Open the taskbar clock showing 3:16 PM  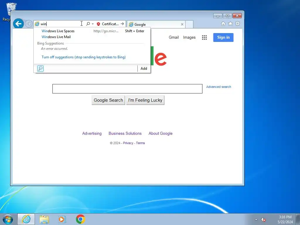[285, 219]
